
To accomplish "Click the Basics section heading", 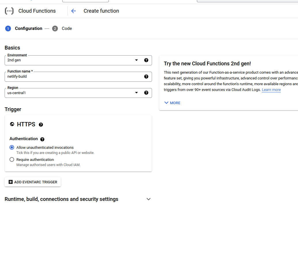I will tap(12, 48).
